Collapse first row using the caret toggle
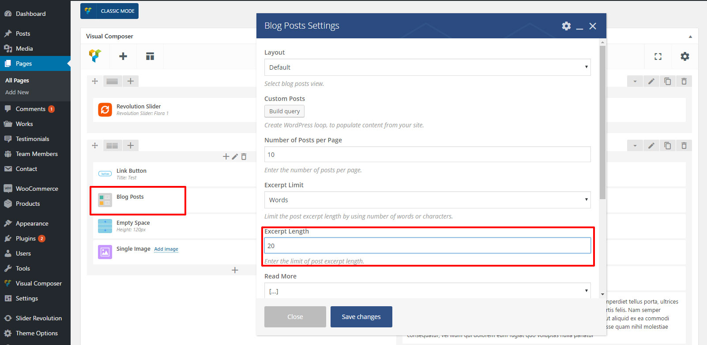This screenshot has height=345, width=707. pyautogui.click(x=635, y=81)
